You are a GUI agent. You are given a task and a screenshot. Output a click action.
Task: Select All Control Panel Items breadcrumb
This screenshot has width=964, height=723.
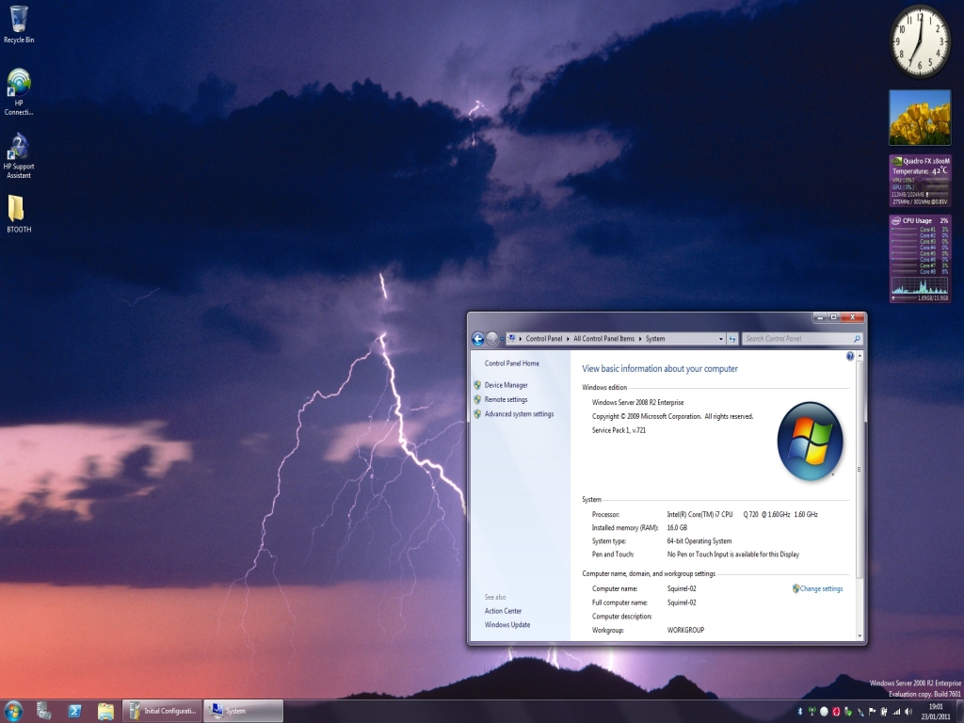(603, 339)
